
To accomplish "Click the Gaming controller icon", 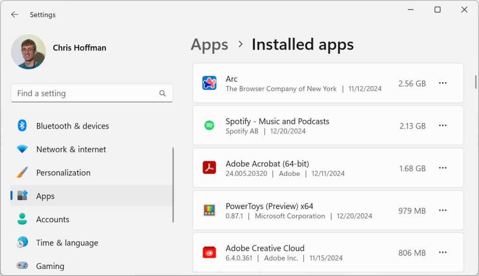I will pos(22,266).
